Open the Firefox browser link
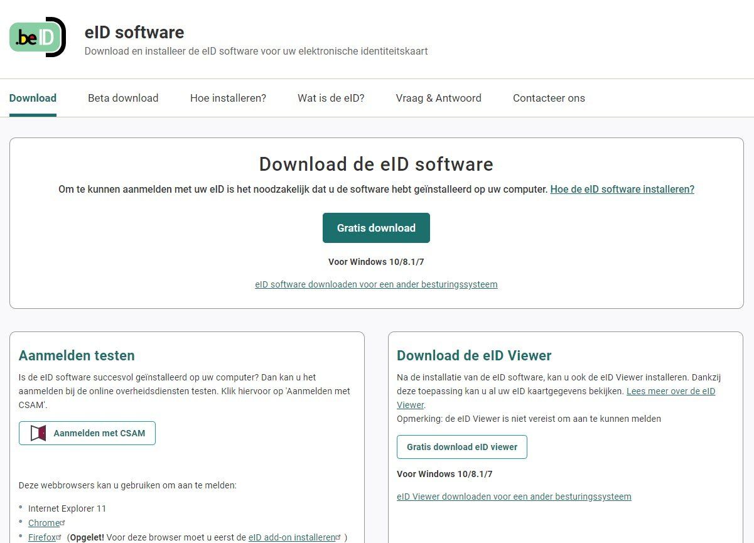The height and width of the screenshot is (543, 754). point(42,537)
